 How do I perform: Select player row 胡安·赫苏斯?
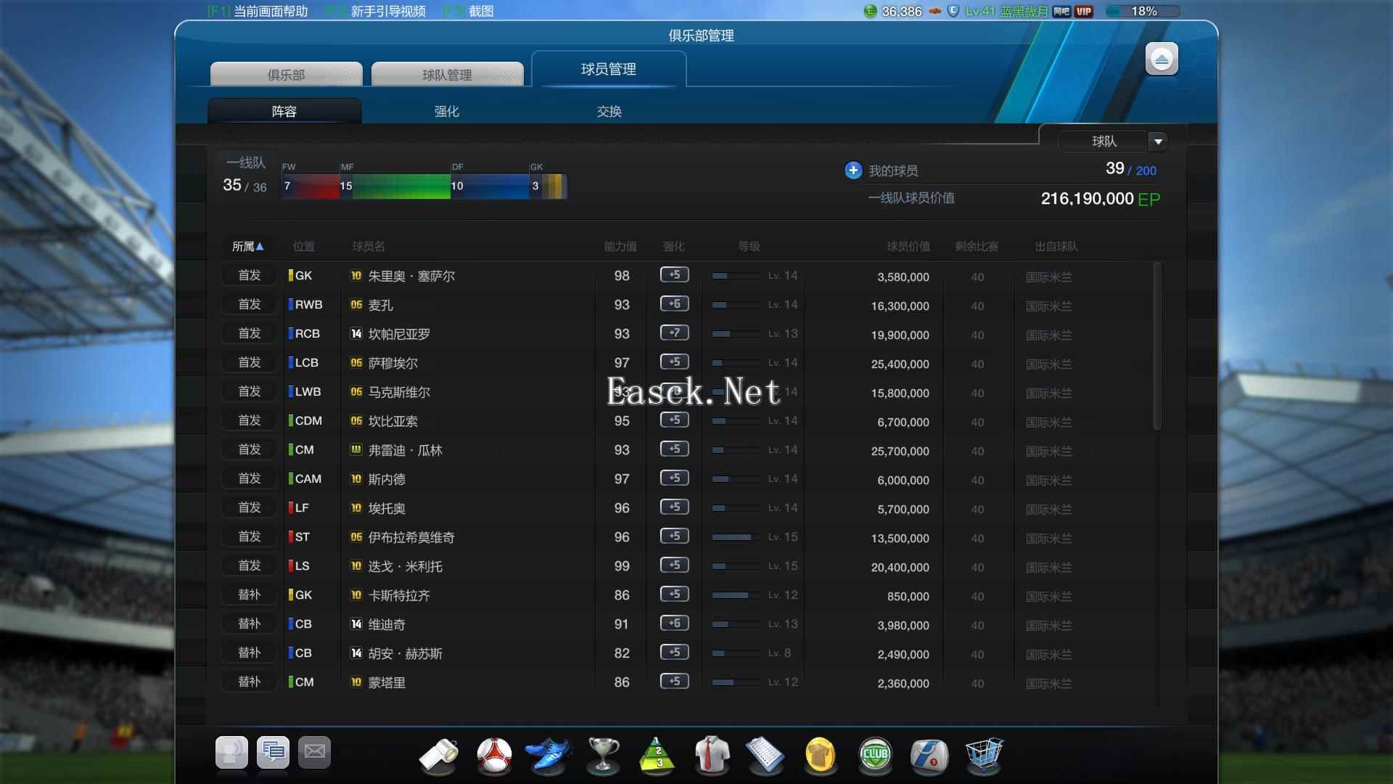(686, 653)
